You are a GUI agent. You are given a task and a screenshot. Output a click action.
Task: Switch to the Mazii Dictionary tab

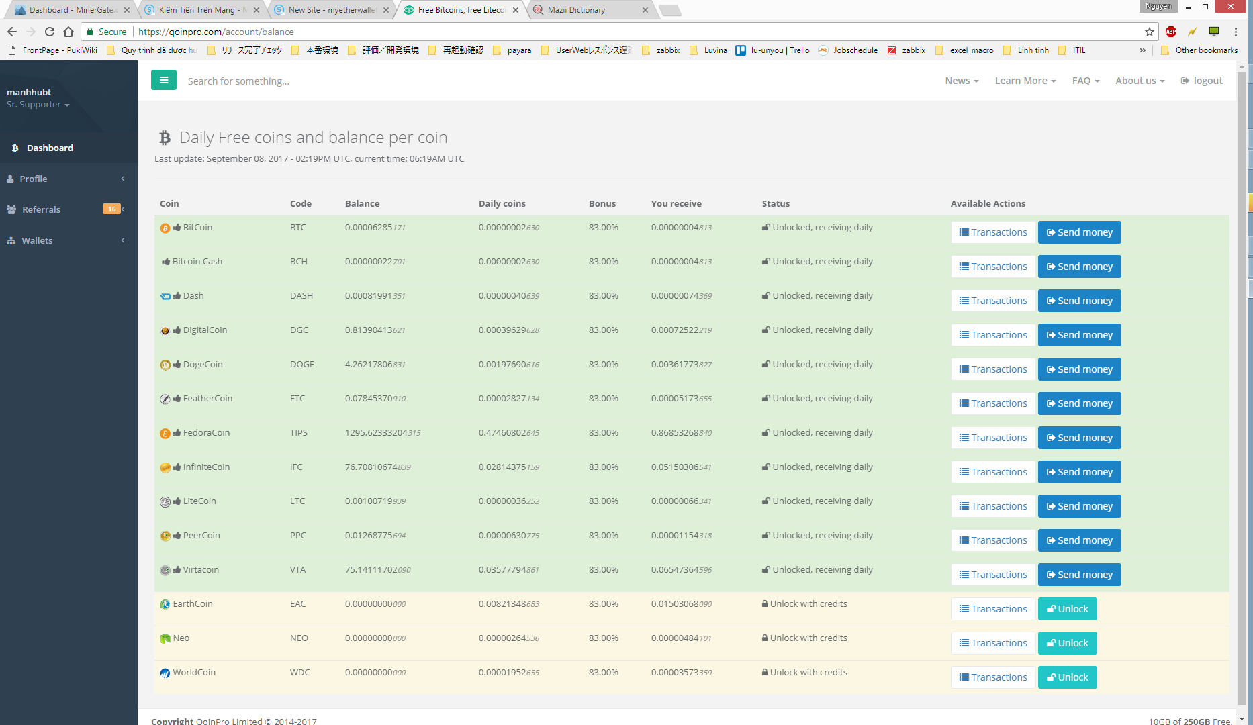pyautogui.click(x=576, y=10)
